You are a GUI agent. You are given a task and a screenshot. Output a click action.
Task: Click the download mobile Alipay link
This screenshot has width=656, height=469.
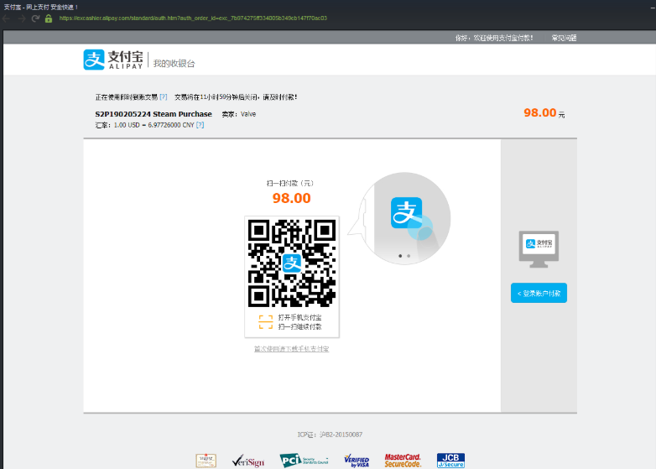pos(291,348)
